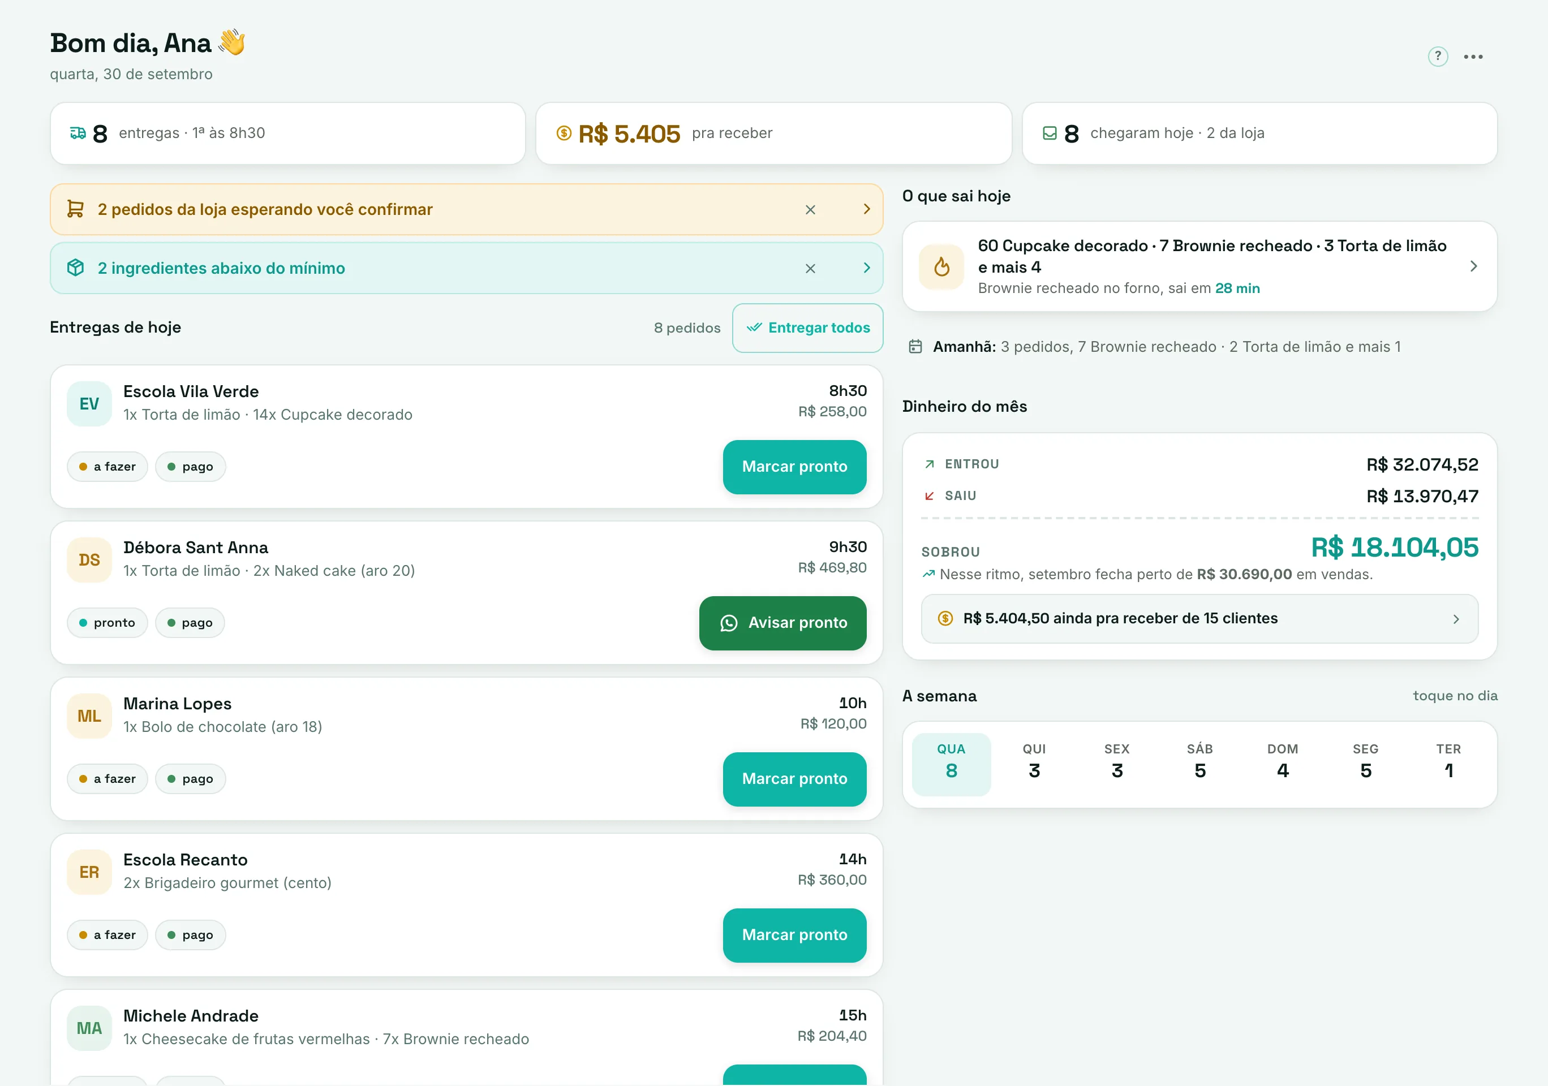Mark Escola Vila Verde order as pronto

(794, 467)
